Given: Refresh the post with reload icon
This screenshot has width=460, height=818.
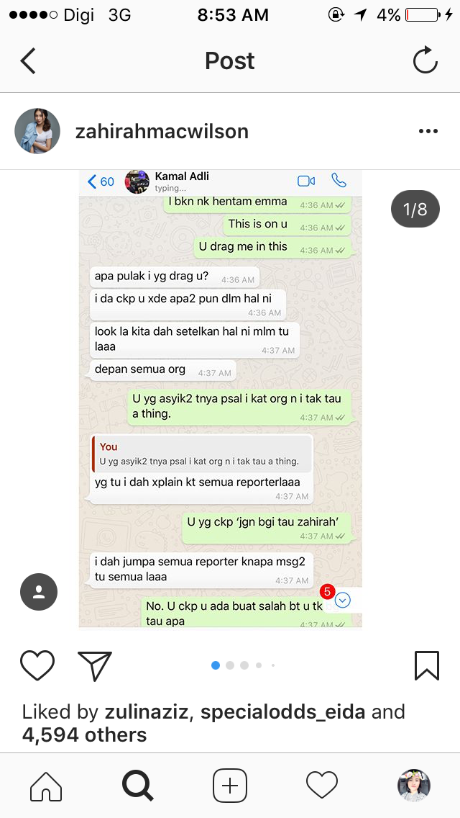Looking at the screenshot, I should pyautogui.click(x=425, y=60).
